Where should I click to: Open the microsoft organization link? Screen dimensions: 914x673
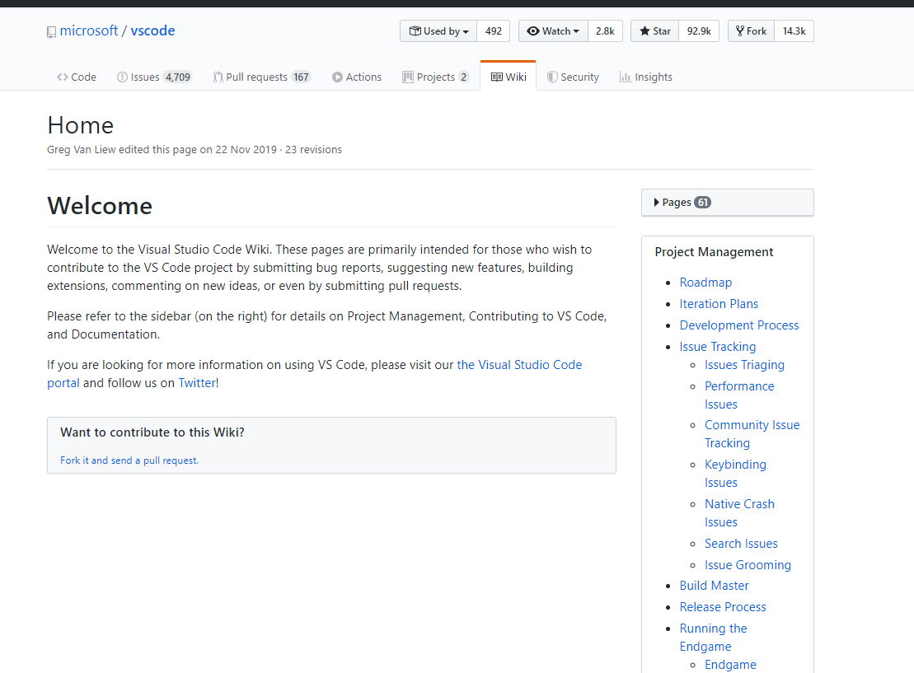(89, 30)
